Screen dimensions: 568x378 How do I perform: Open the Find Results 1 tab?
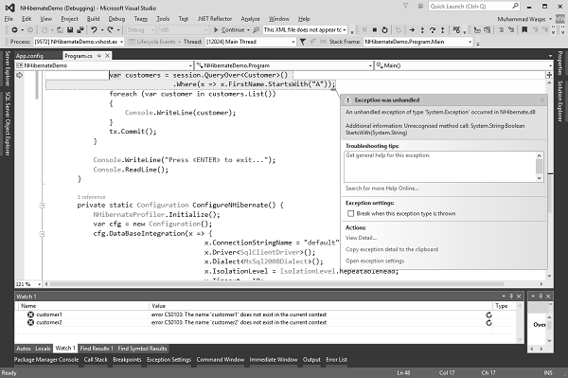97,349
